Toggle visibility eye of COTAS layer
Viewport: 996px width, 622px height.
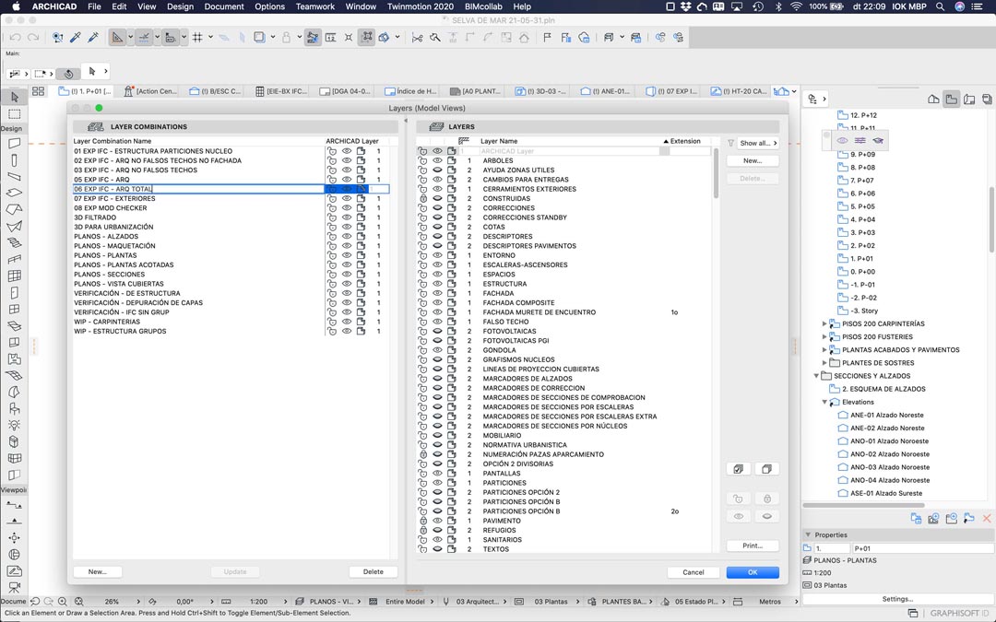pos(437,227)
